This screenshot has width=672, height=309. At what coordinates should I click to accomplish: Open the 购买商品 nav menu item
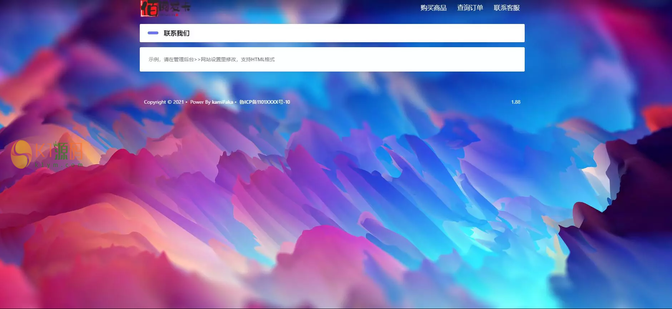coord(433,8)
